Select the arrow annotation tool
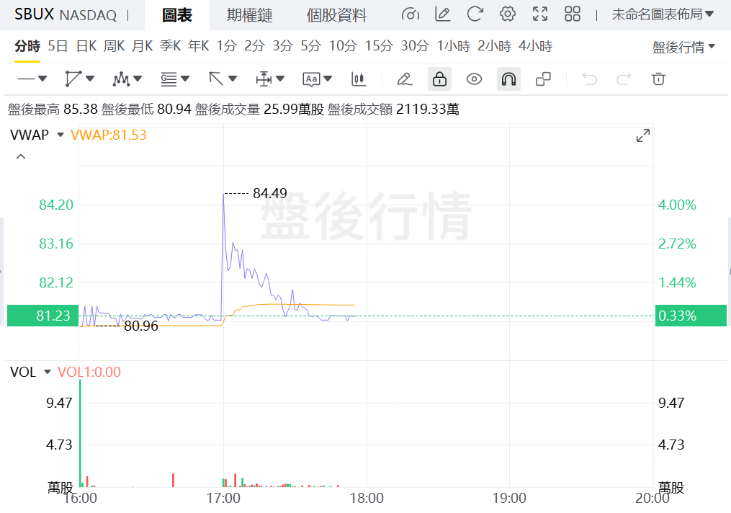This screenshot has height=513, width=731. click(216, 79)
